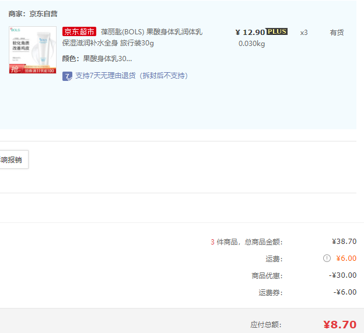Click the quantity x3 text
This screenshot has width=364, height=333.
coord(304,33)
